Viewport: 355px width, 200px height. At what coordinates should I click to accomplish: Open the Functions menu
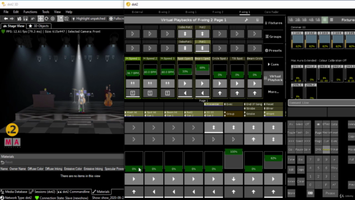coord(30,12)
